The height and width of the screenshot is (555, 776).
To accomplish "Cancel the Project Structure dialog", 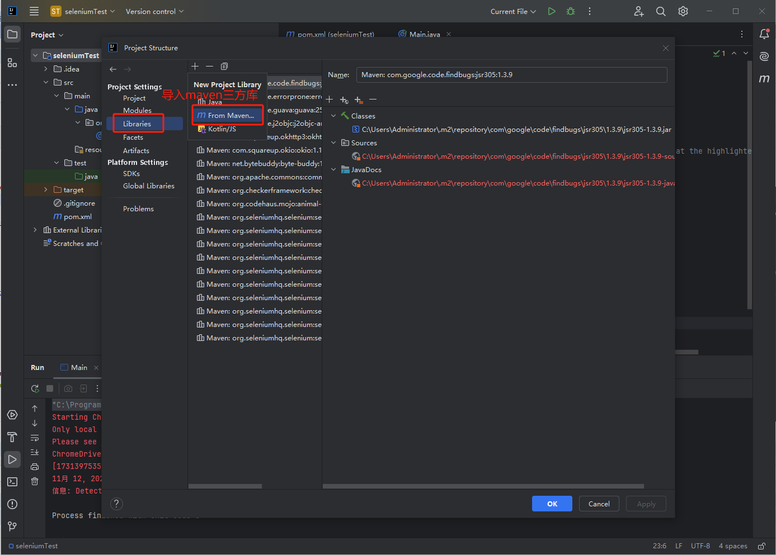I will [x=599, y=504].
